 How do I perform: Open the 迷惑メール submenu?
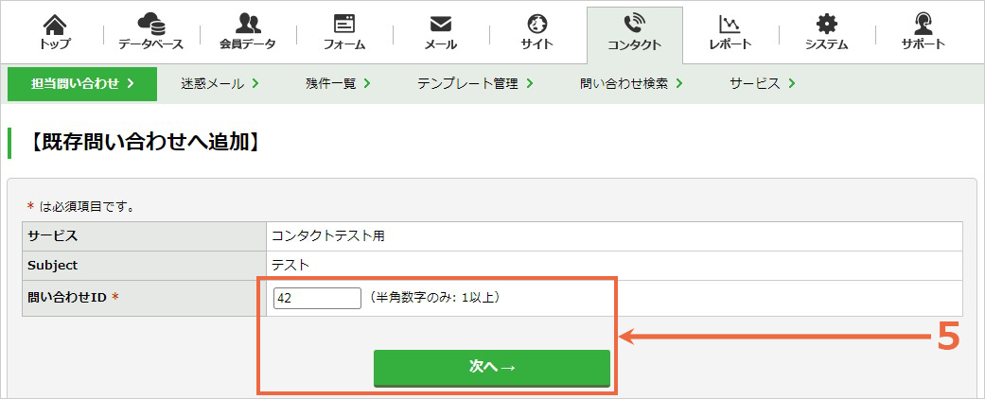(x=220, y=84)
